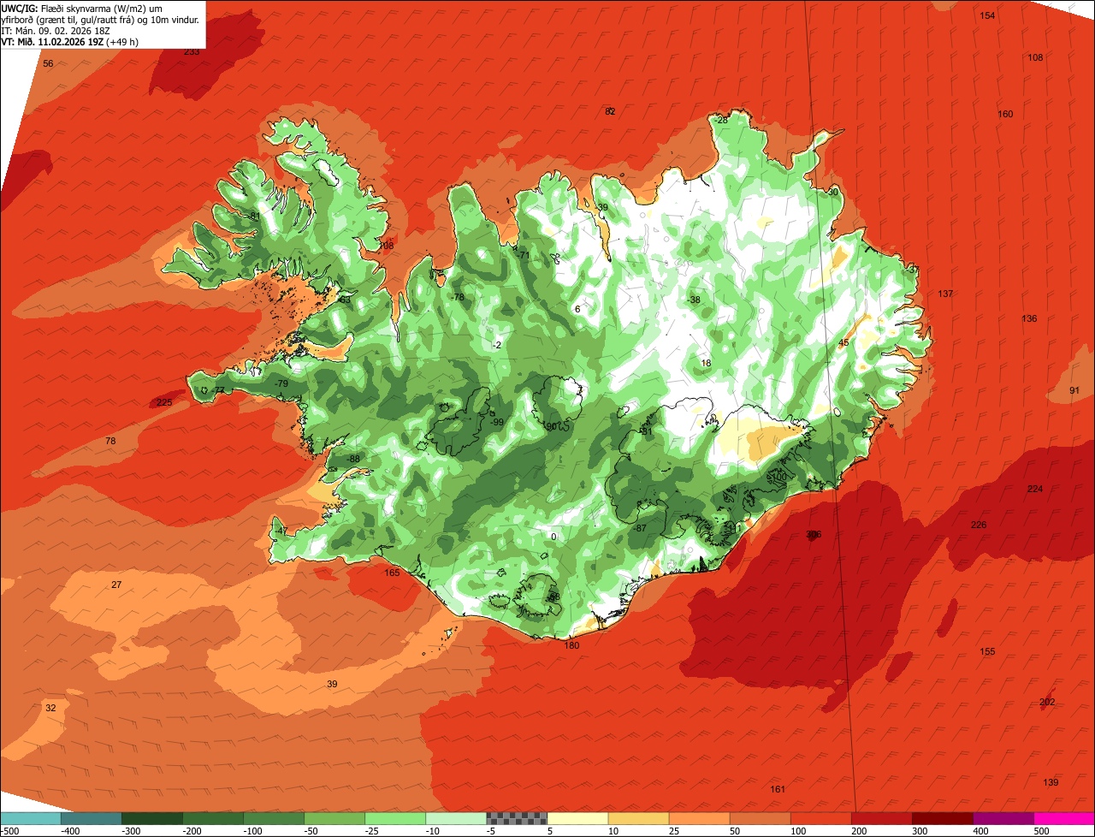Click the map value 78 in the west ocean
This screenshot has width=1095, height=837.
(110, 442)
